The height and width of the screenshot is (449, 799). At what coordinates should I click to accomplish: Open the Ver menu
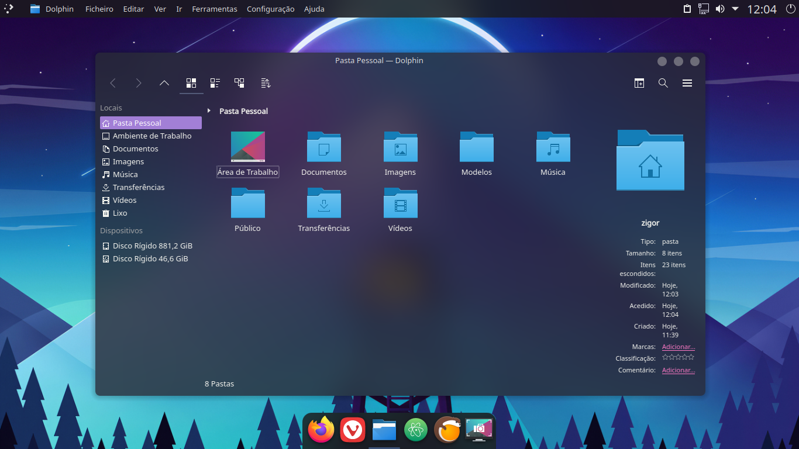pos(160,9)
